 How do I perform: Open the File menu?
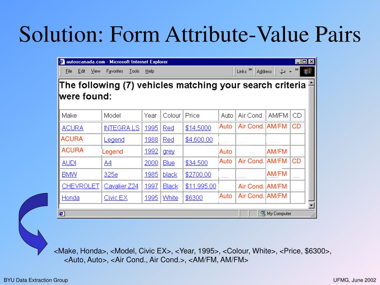(69, 71)
